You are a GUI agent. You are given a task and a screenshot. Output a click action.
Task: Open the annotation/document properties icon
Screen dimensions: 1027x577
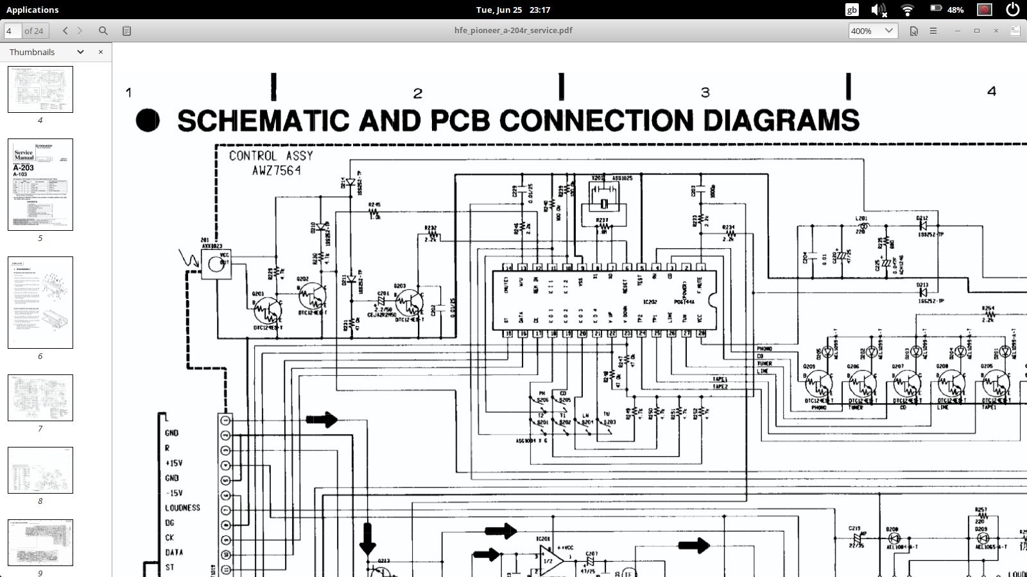point(913,30)
